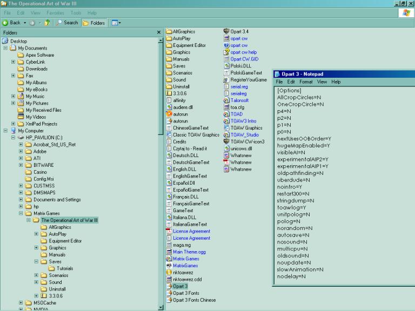Viewport: 415px width, 311px height.
Task: Select the TOAW-CW-icon3 file
Action: 244,141
